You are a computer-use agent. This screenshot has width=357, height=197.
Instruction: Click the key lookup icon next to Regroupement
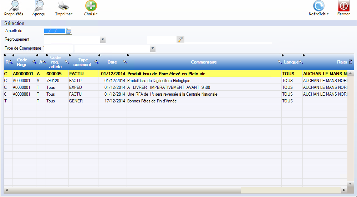point(180,40)
